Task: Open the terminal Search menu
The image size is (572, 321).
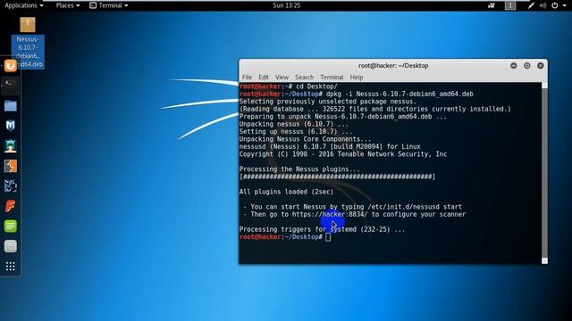Action: [x=304, y=78]
